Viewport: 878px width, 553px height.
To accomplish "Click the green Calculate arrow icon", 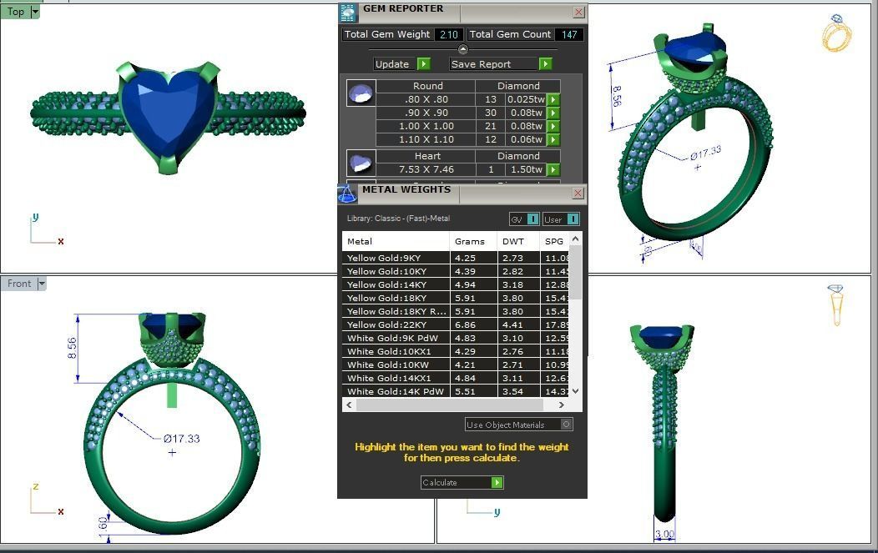I will tap(497, 482).
